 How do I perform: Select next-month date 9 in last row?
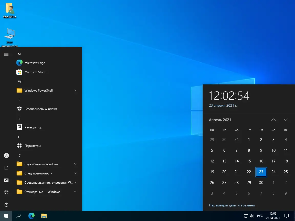pos(286,193)
